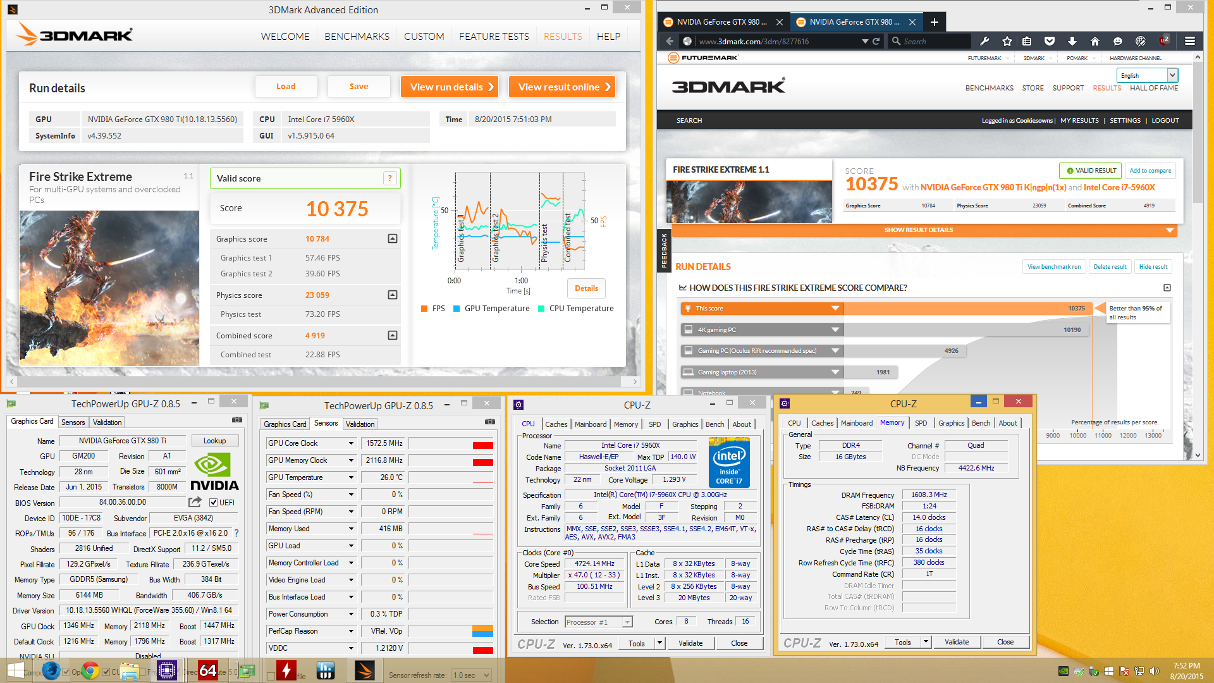Switch to Validation tab in left GPU-Z window
Viewport: 1214px width, 683px height.
[107, 422]
